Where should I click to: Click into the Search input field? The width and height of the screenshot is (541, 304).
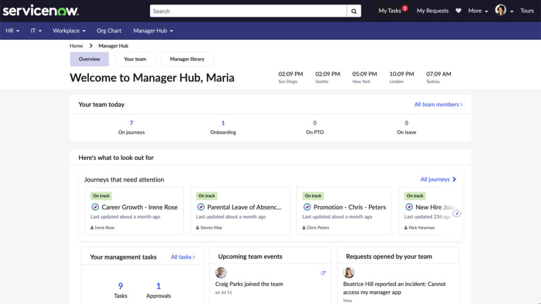point(248,11)
